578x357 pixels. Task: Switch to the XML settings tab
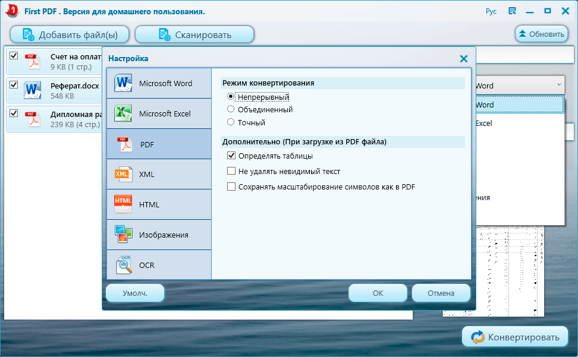[159, 174]
